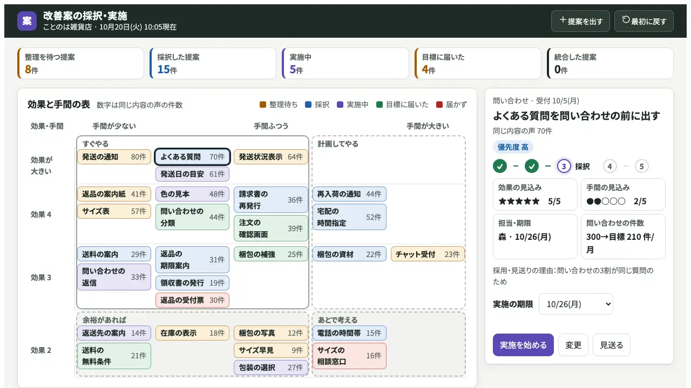This screenshot has height=388, width=691.
Task: Click the 担当・期限 森 box
Action: coord(535,237)
